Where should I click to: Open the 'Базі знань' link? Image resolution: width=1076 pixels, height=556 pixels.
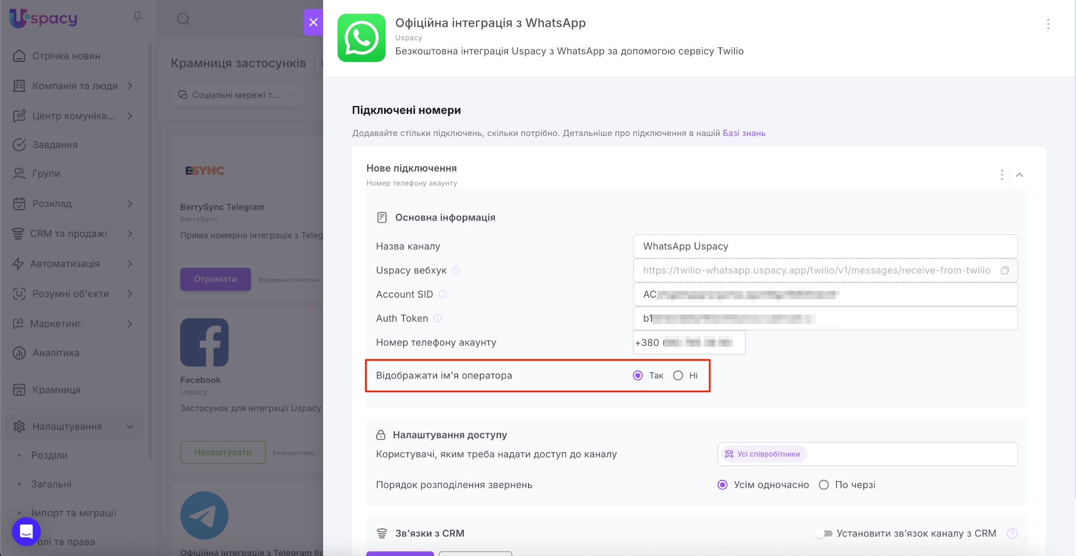tap(744, 133)
